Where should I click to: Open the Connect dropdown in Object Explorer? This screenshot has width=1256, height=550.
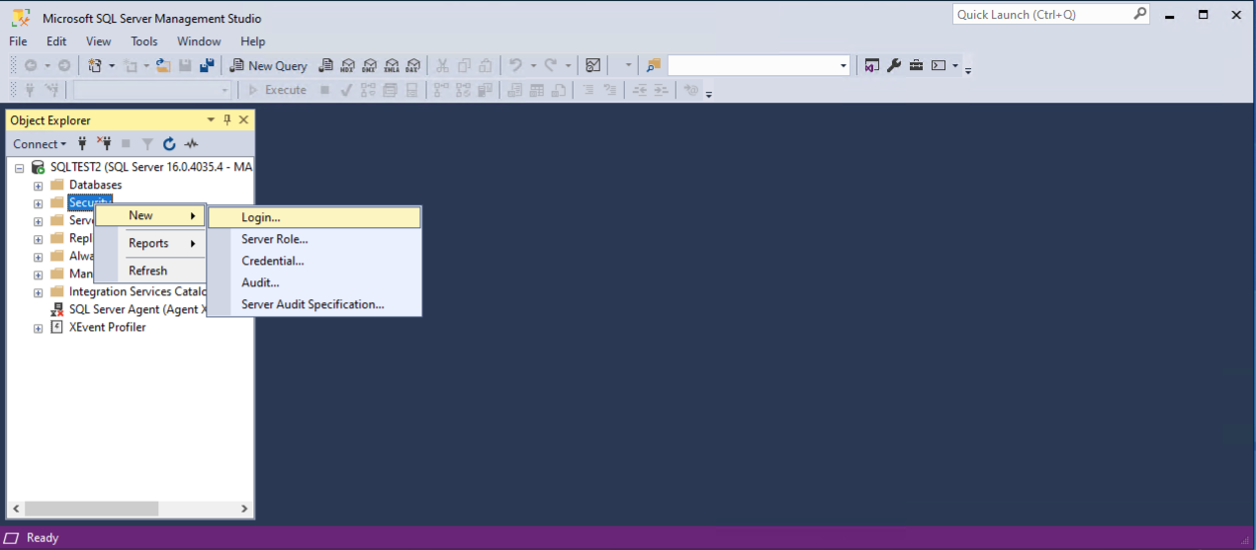coord(40,144)
